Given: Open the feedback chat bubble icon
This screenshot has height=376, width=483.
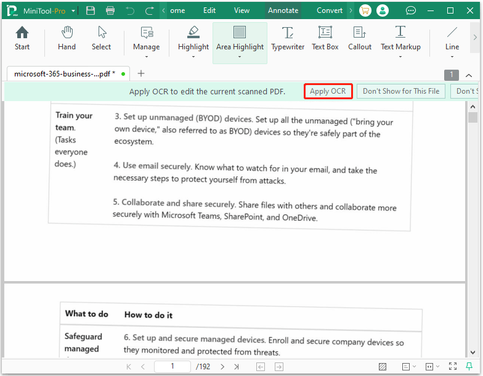Looking at the screenshot, I should (x=410, y=11).
